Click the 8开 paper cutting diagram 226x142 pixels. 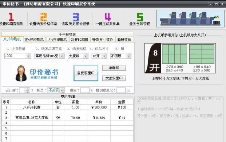tap(180, 58)
